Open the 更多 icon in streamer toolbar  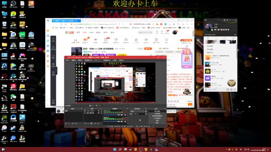pyautogui.click(x=166, y=41)
